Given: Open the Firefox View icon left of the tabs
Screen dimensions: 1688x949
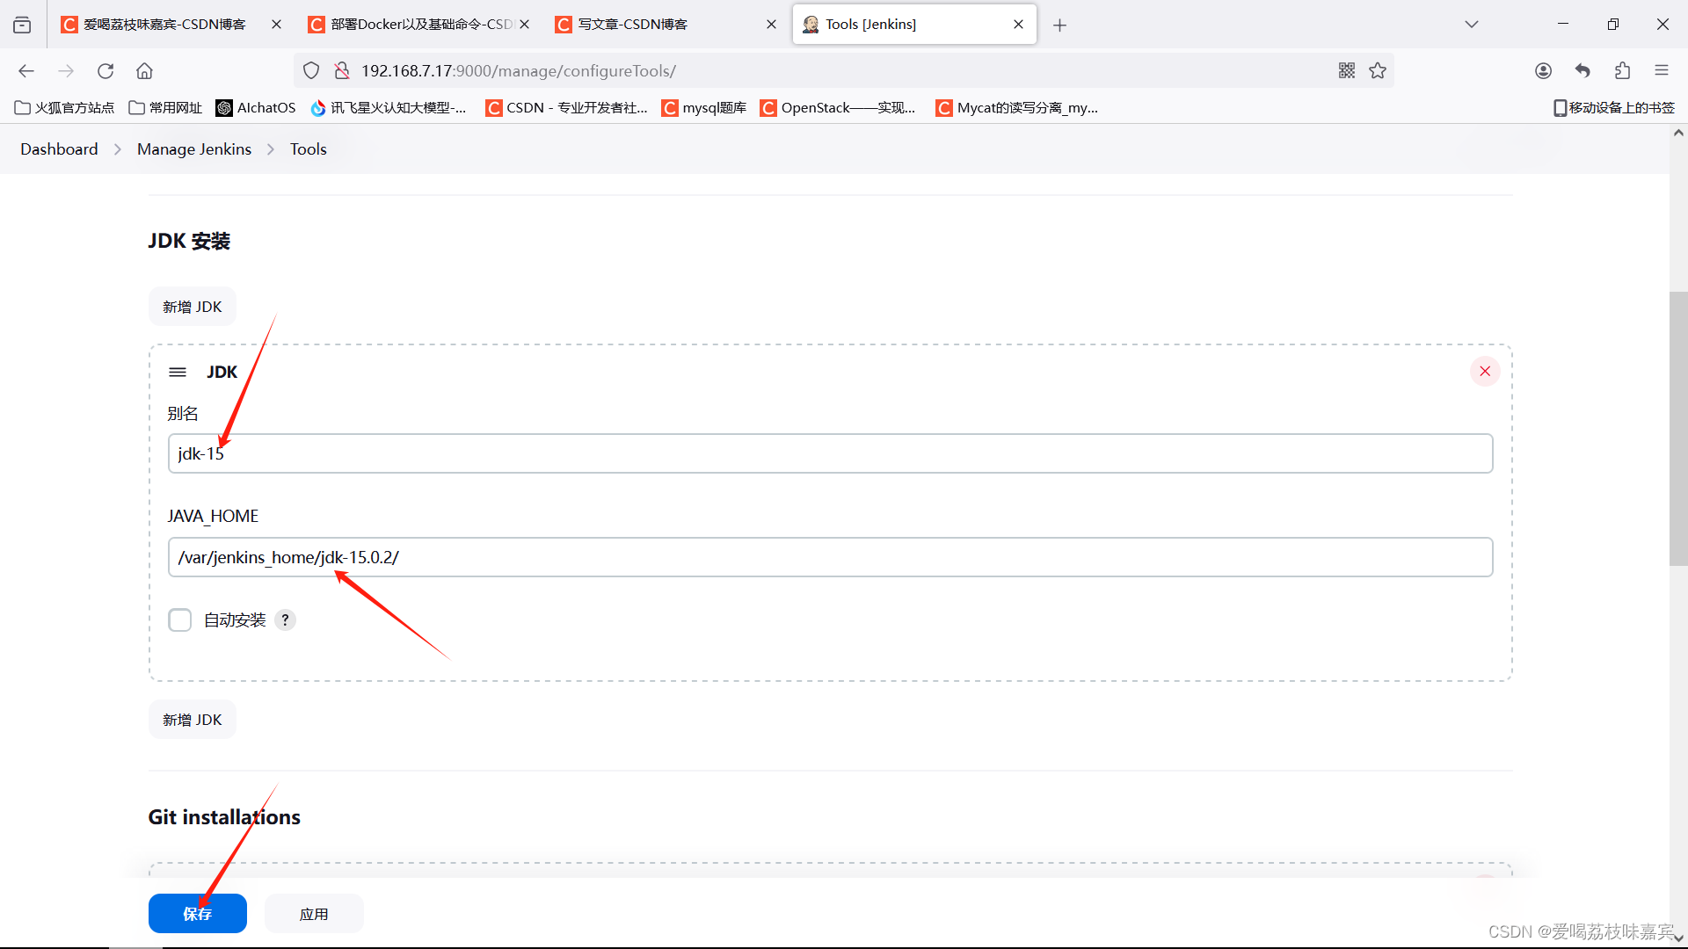Looking at the screenshot, I should point(22,25).
